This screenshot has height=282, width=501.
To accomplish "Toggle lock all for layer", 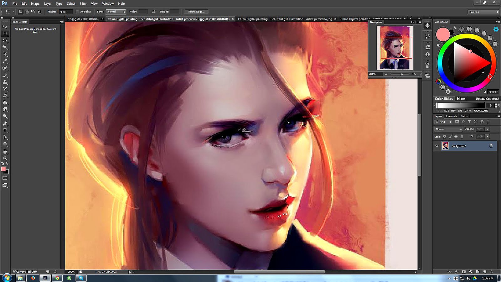I will tap(462, 137).
